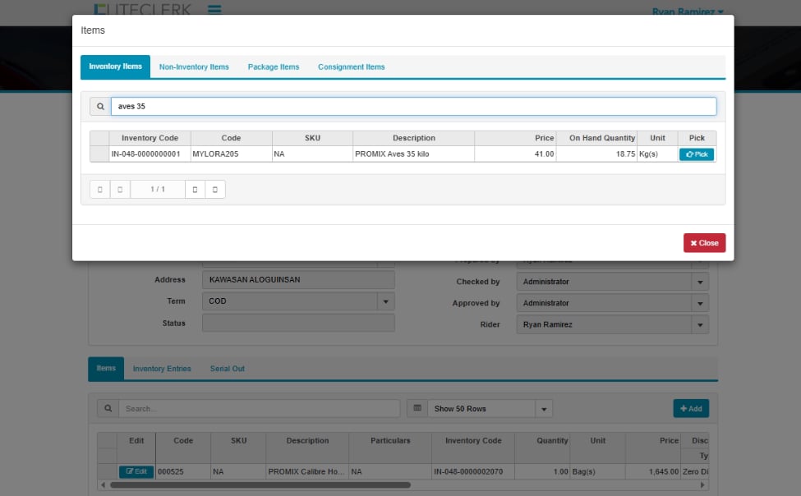Viewport: 801px width, 496px height.
Task: Click the table rows icon beside Show 50 Rows
Action: tap(417, 408)
